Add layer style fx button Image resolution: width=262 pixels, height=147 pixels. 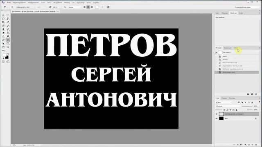click(237, 145)
